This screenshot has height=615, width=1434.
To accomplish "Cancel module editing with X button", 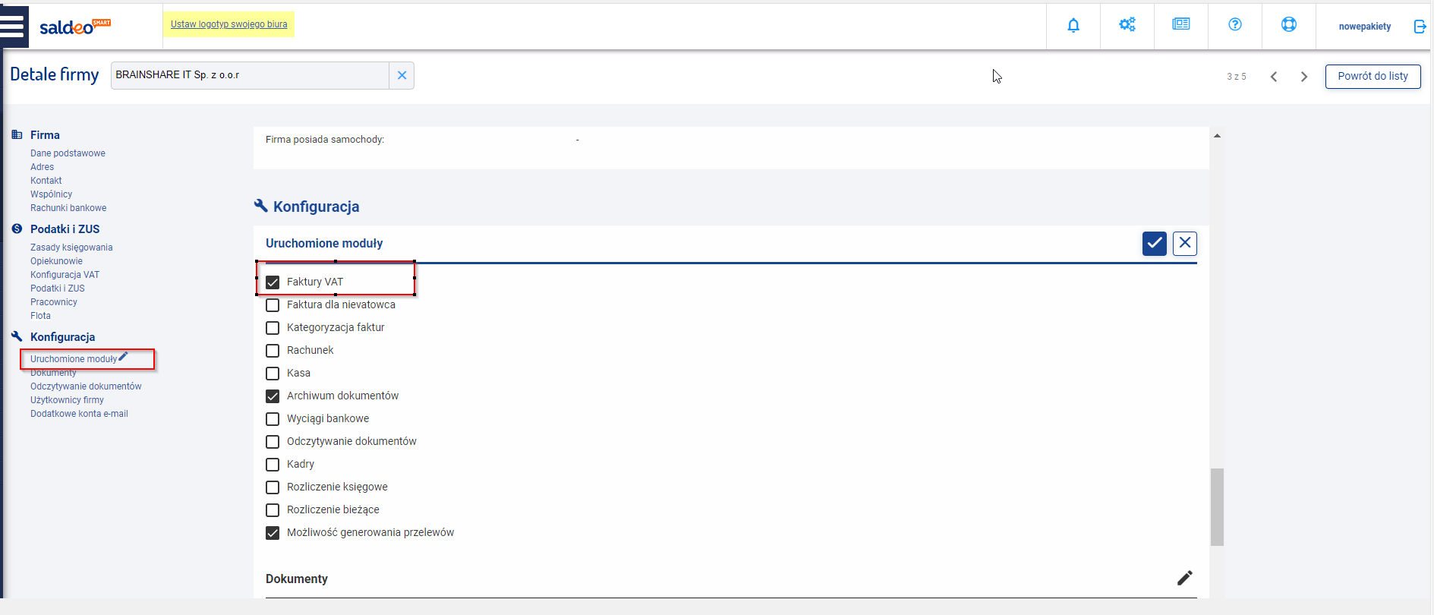I will tap(1185, 243).
